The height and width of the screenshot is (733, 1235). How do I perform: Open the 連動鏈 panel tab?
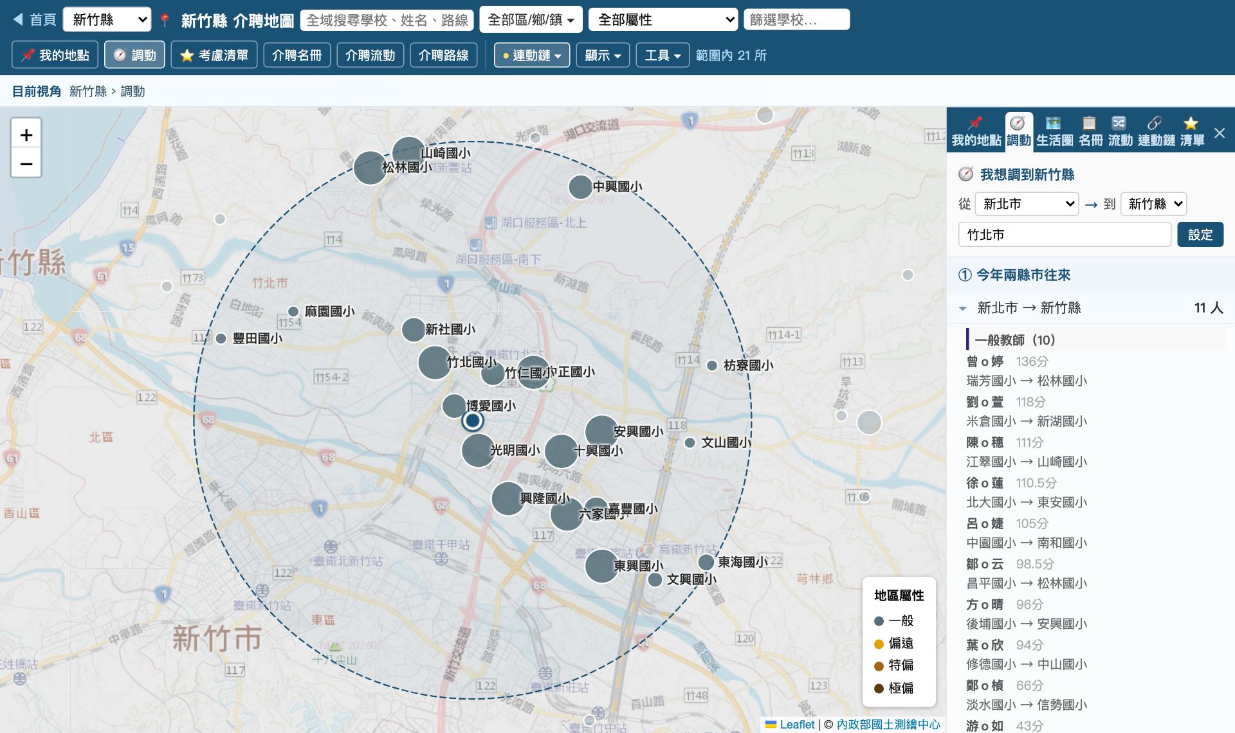(1156, 132)
